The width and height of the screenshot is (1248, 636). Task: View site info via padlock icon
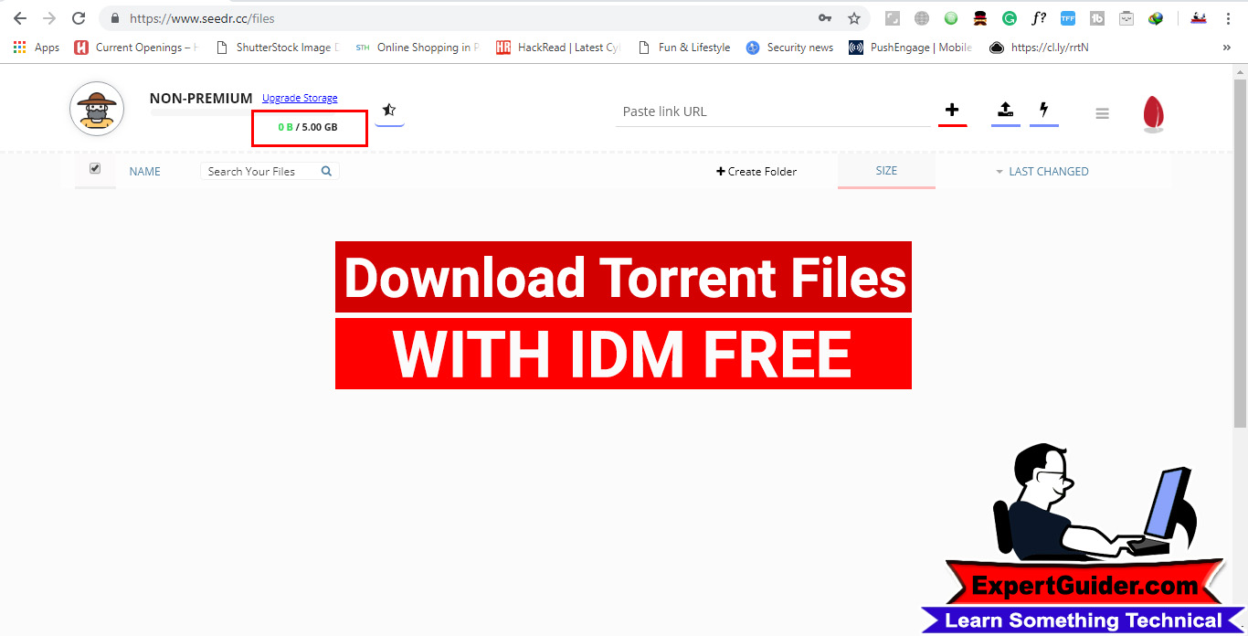pyautogui.click(x=113, y=18)
